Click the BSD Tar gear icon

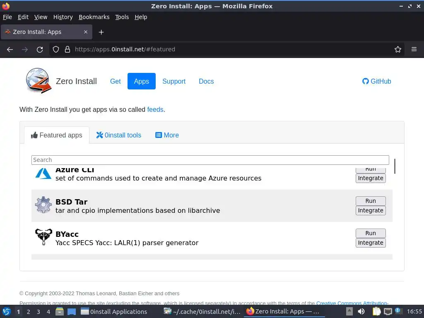43,205
